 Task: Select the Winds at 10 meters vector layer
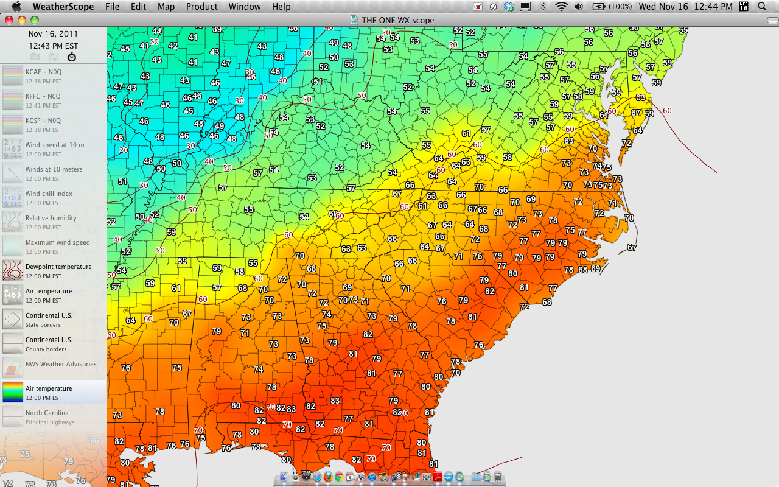point(53,173)
